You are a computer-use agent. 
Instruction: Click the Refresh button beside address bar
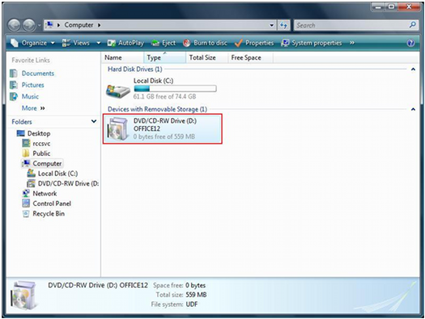pos(283,25)
